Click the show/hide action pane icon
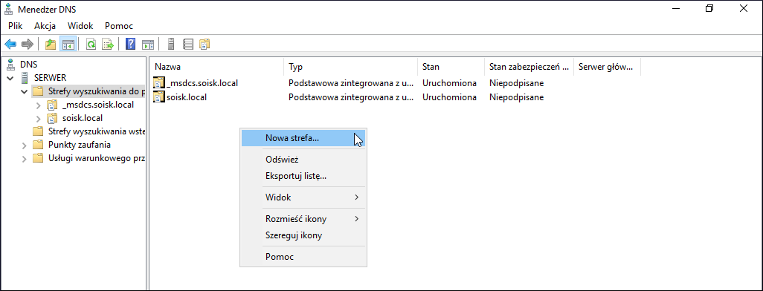Screen dimensions: 763x291 click(147, 45)
